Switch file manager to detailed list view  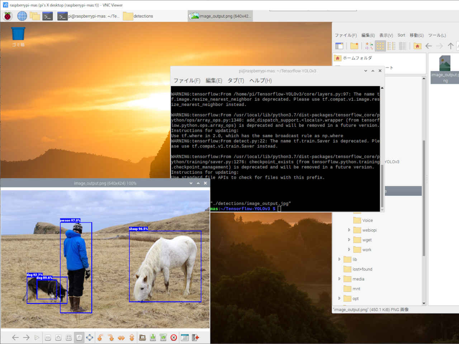(x=403, y=46)
